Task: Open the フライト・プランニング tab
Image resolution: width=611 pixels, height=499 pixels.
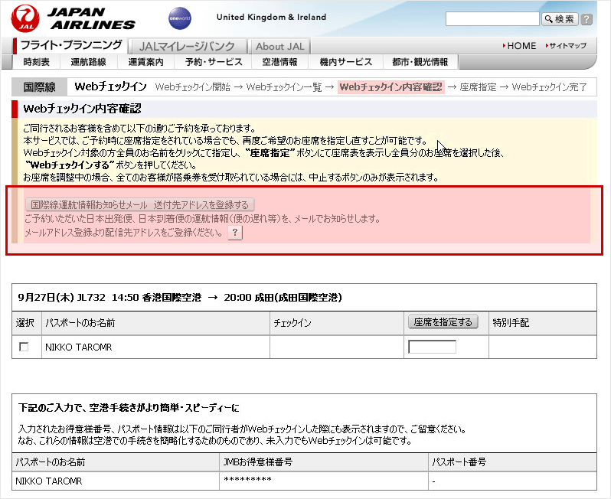Action: pos(70,45)
